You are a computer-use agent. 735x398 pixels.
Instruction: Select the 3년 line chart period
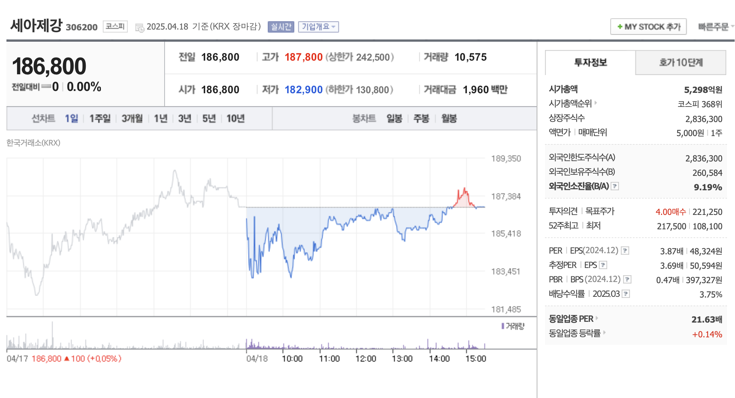pos(185,119)
